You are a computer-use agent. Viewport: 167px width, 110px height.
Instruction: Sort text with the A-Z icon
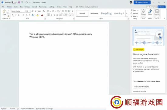(69, 11)
